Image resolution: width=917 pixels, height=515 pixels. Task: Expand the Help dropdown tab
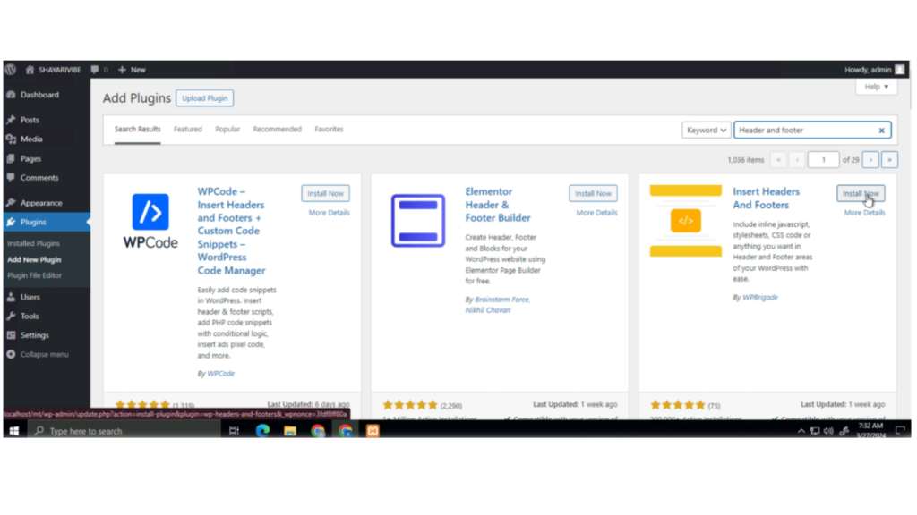click(x=876, y=87)
